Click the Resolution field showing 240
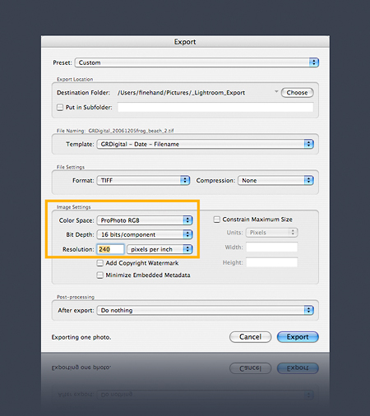 110,249
